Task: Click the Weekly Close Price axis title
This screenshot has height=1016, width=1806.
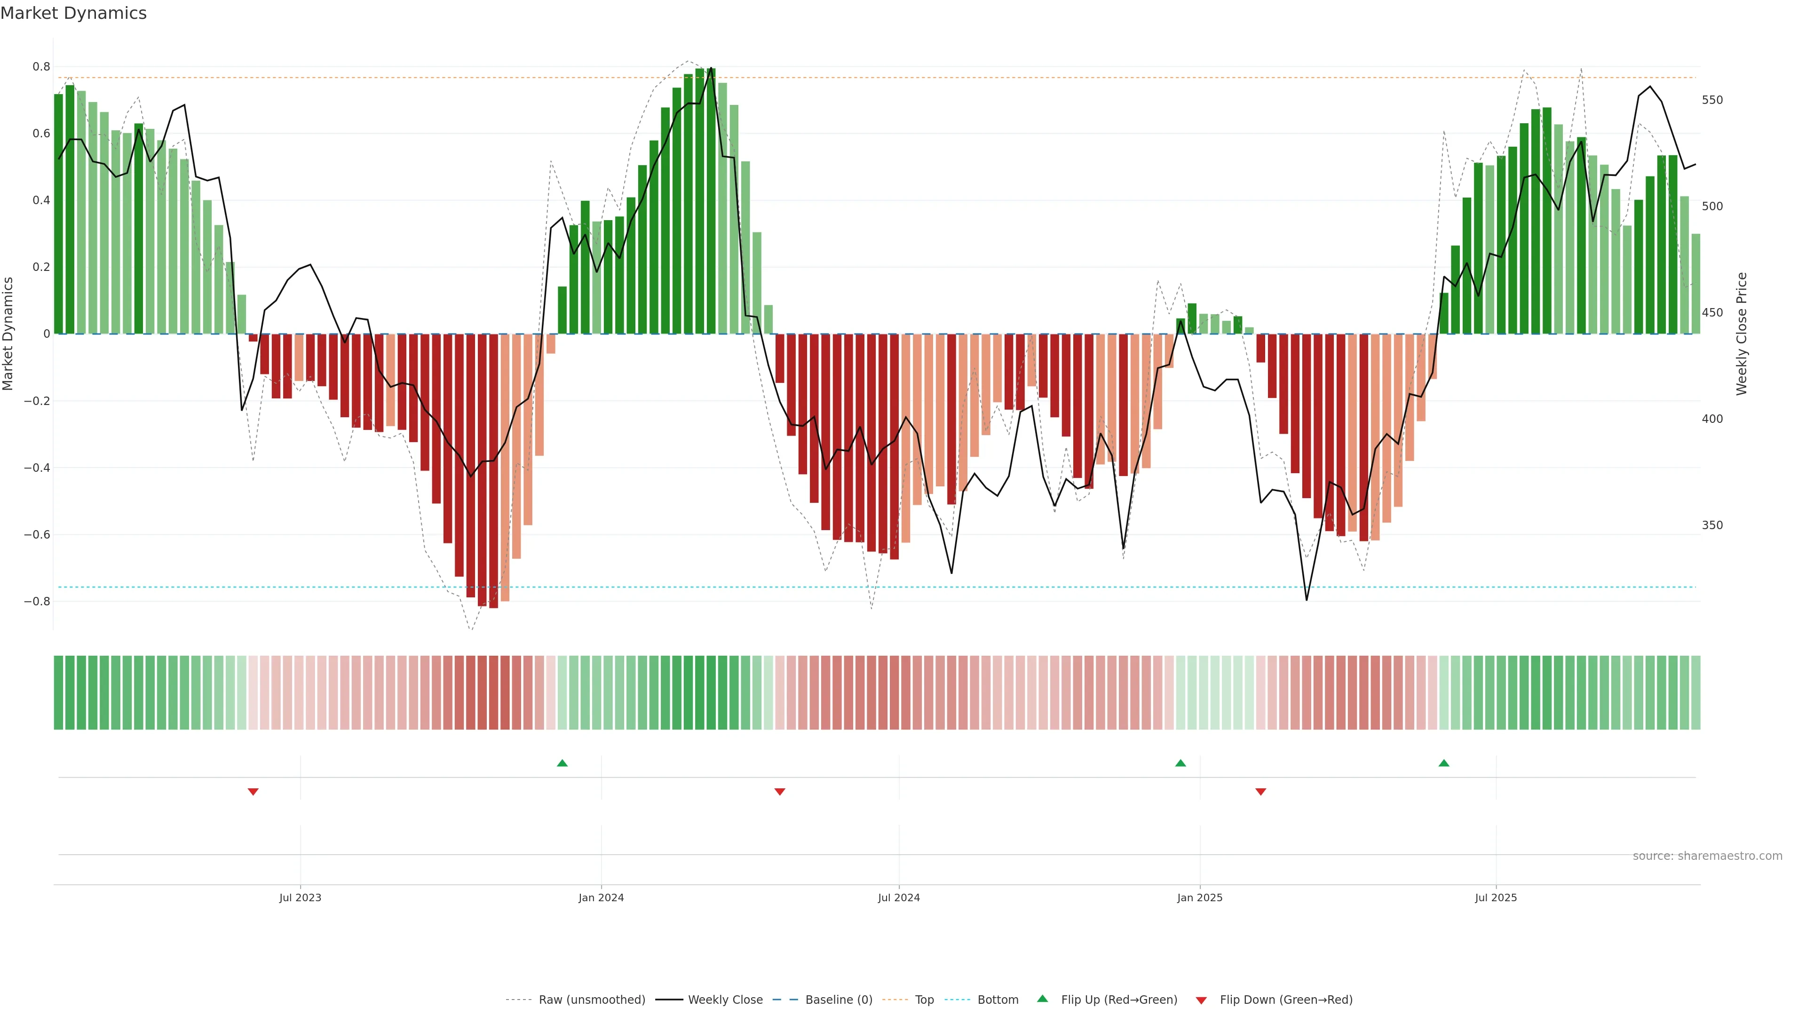Action: point(1742,334)
